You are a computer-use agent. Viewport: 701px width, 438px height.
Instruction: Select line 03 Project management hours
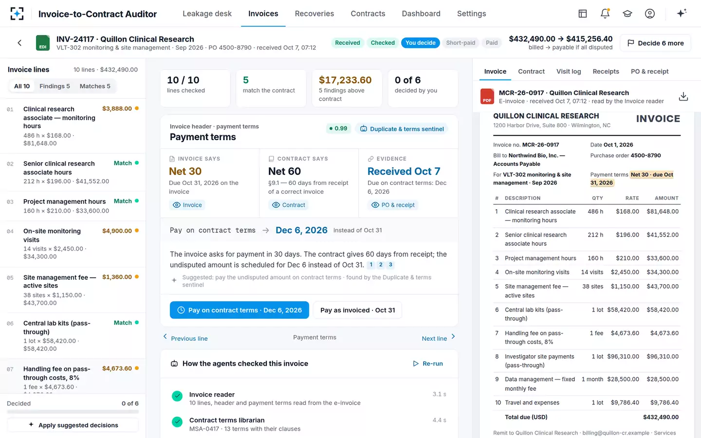[73, 206]
